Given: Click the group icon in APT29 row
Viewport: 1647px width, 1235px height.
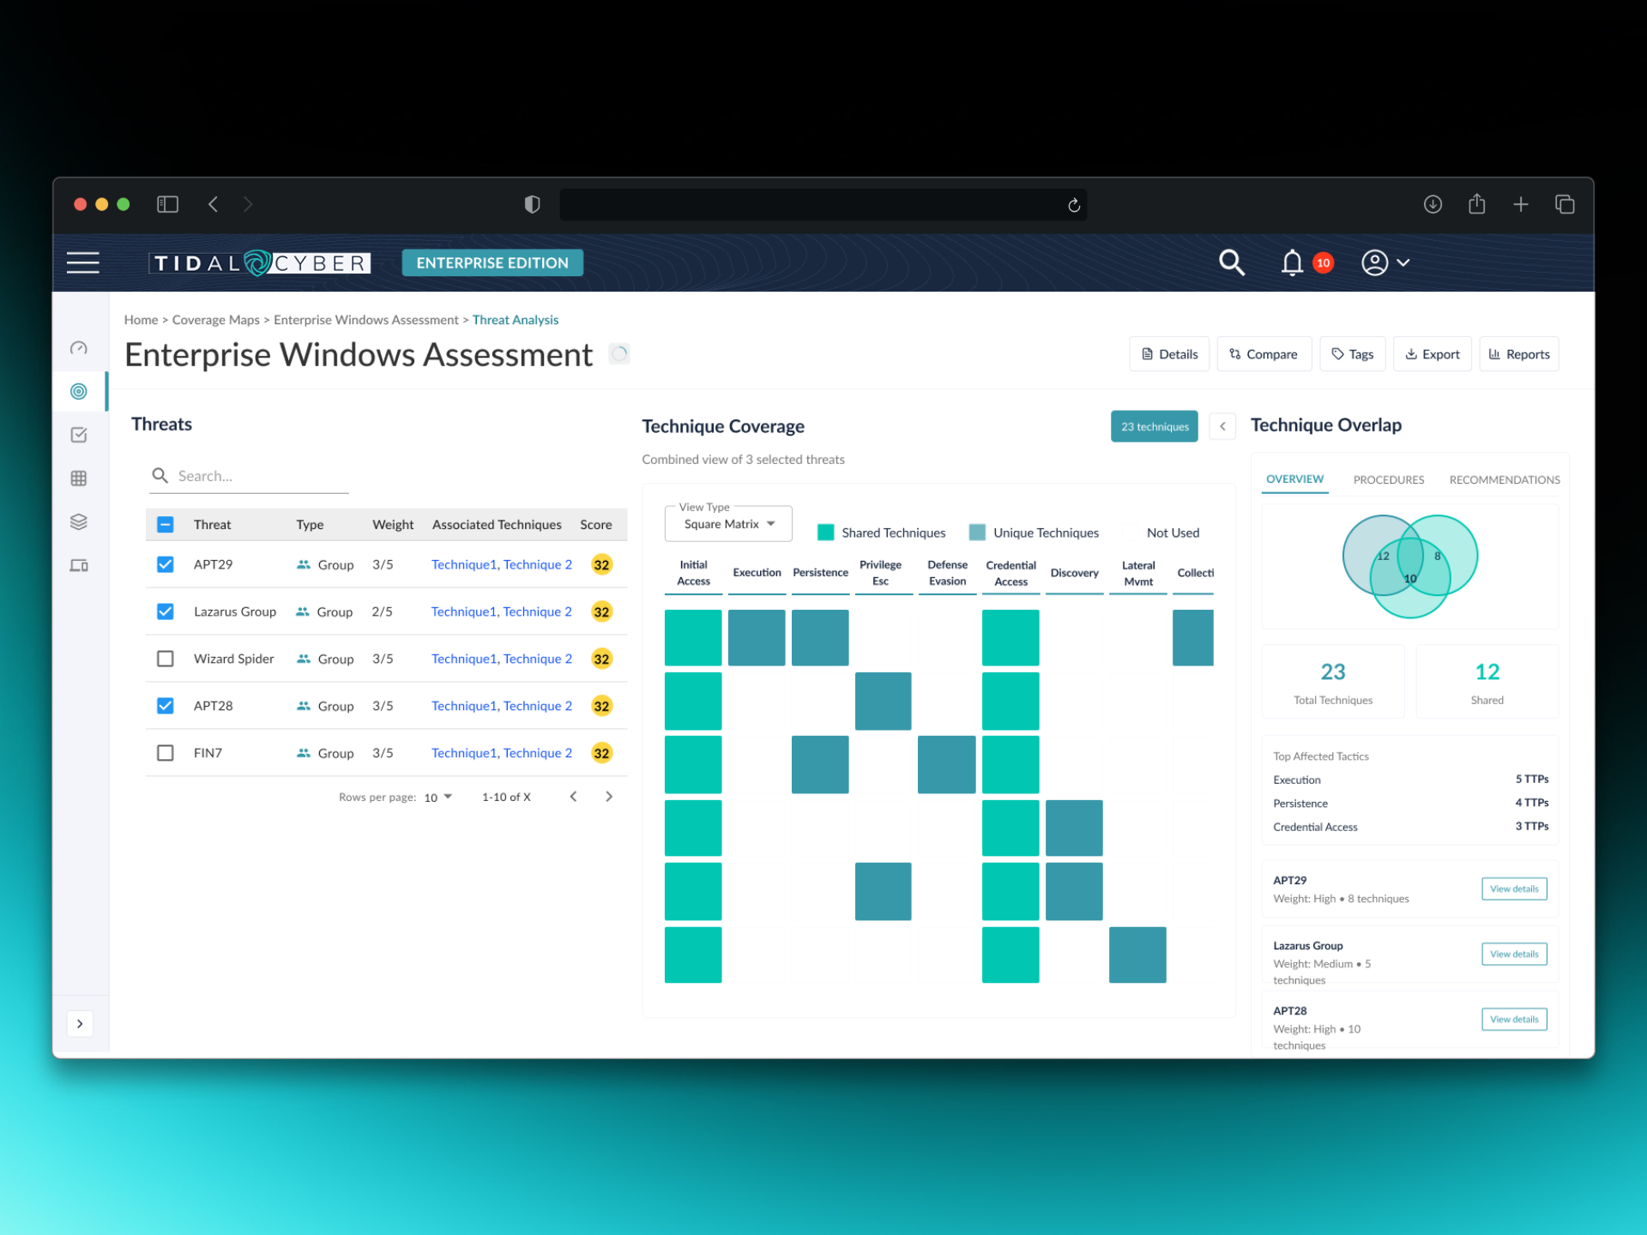Looking at the screenshot, I should click(304, 564).
